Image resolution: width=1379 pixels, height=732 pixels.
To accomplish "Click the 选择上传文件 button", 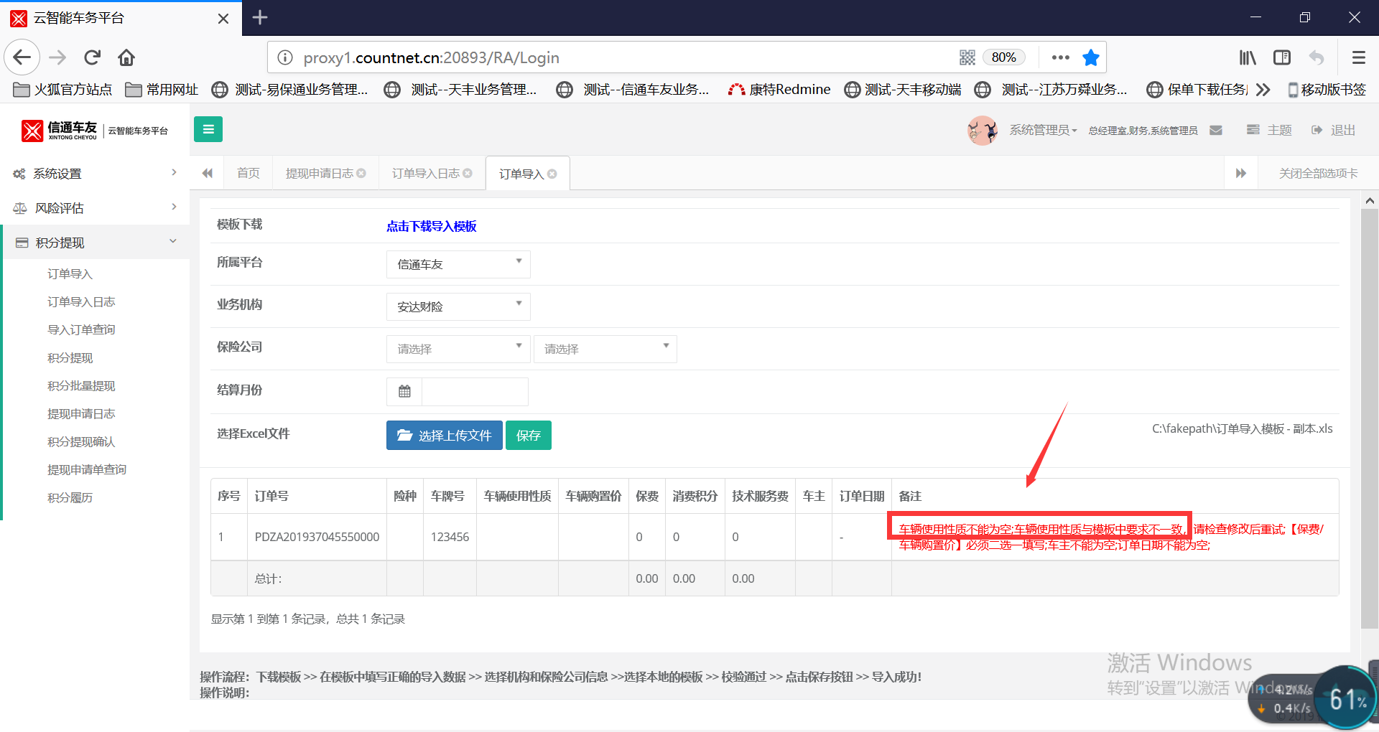I will pyautogui.click(x=444, y=436).
